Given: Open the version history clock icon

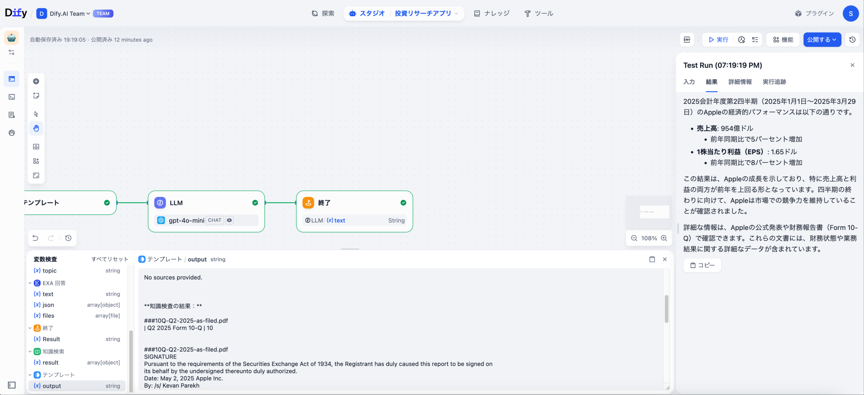Looking at the screenshot, I should pos(852,40).
